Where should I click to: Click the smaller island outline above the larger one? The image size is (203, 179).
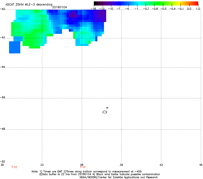click(107, 108)
